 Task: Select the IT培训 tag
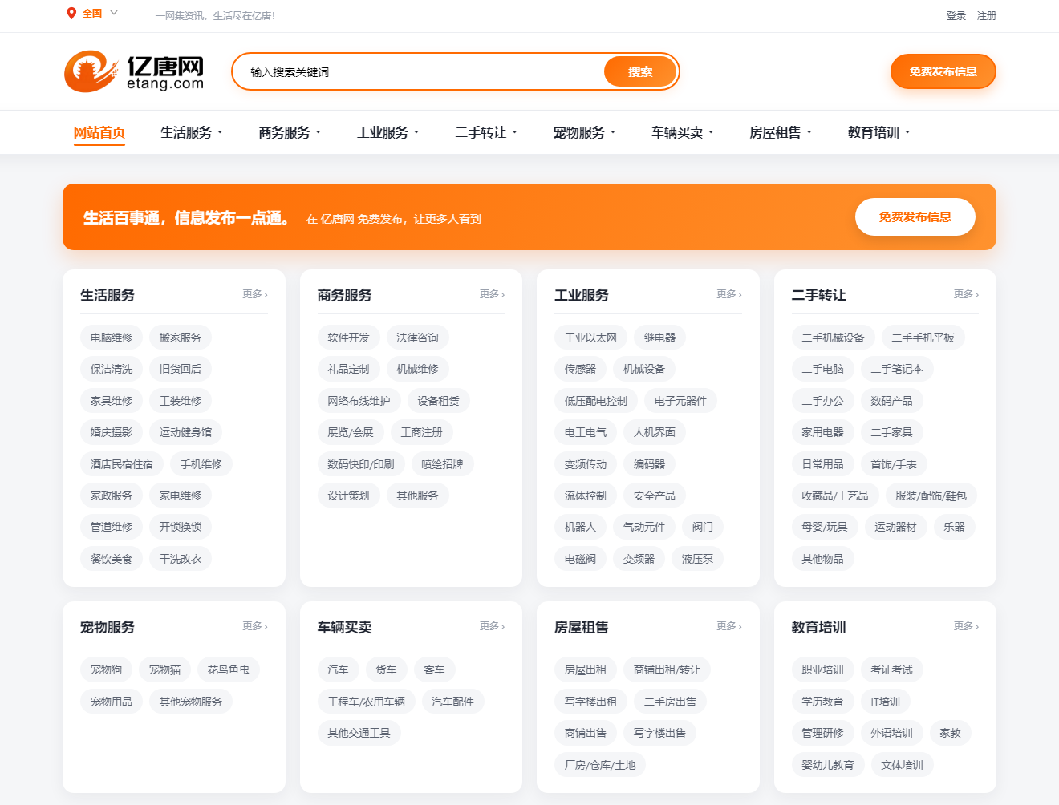point(886,702)
